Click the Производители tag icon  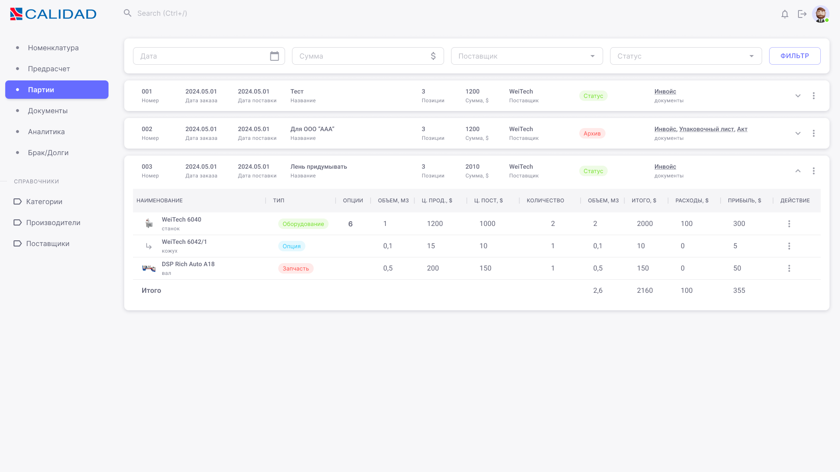tap(17, 222)
